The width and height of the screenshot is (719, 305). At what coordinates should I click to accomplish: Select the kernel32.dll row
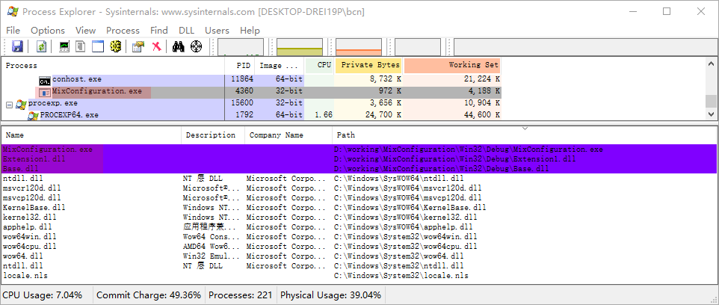(359, 218)
